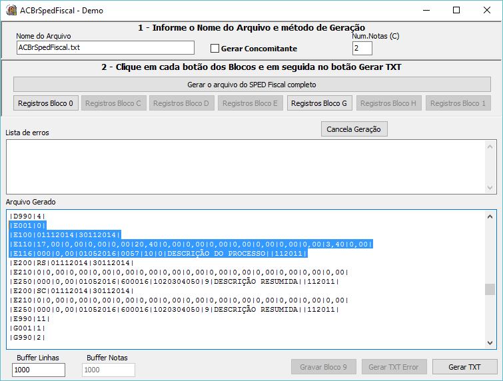The width and height of the screenshot is (503, 381).
Task: Click up arrow of Arquivo Gerado scrollbar
Action: (490, 216)
